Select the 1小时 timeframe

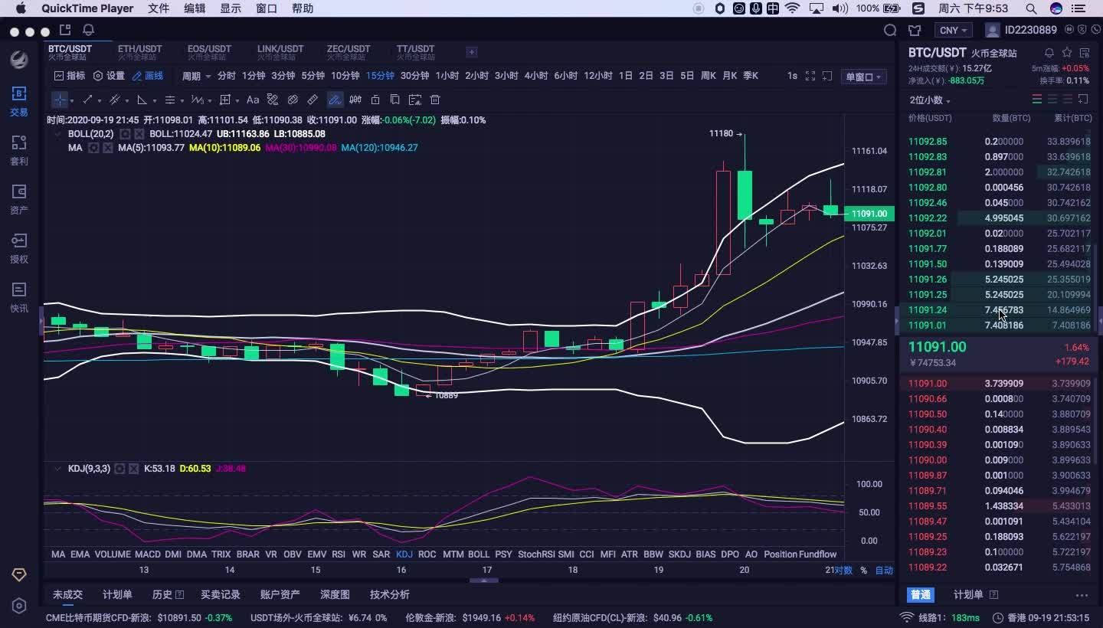(447, 76)
